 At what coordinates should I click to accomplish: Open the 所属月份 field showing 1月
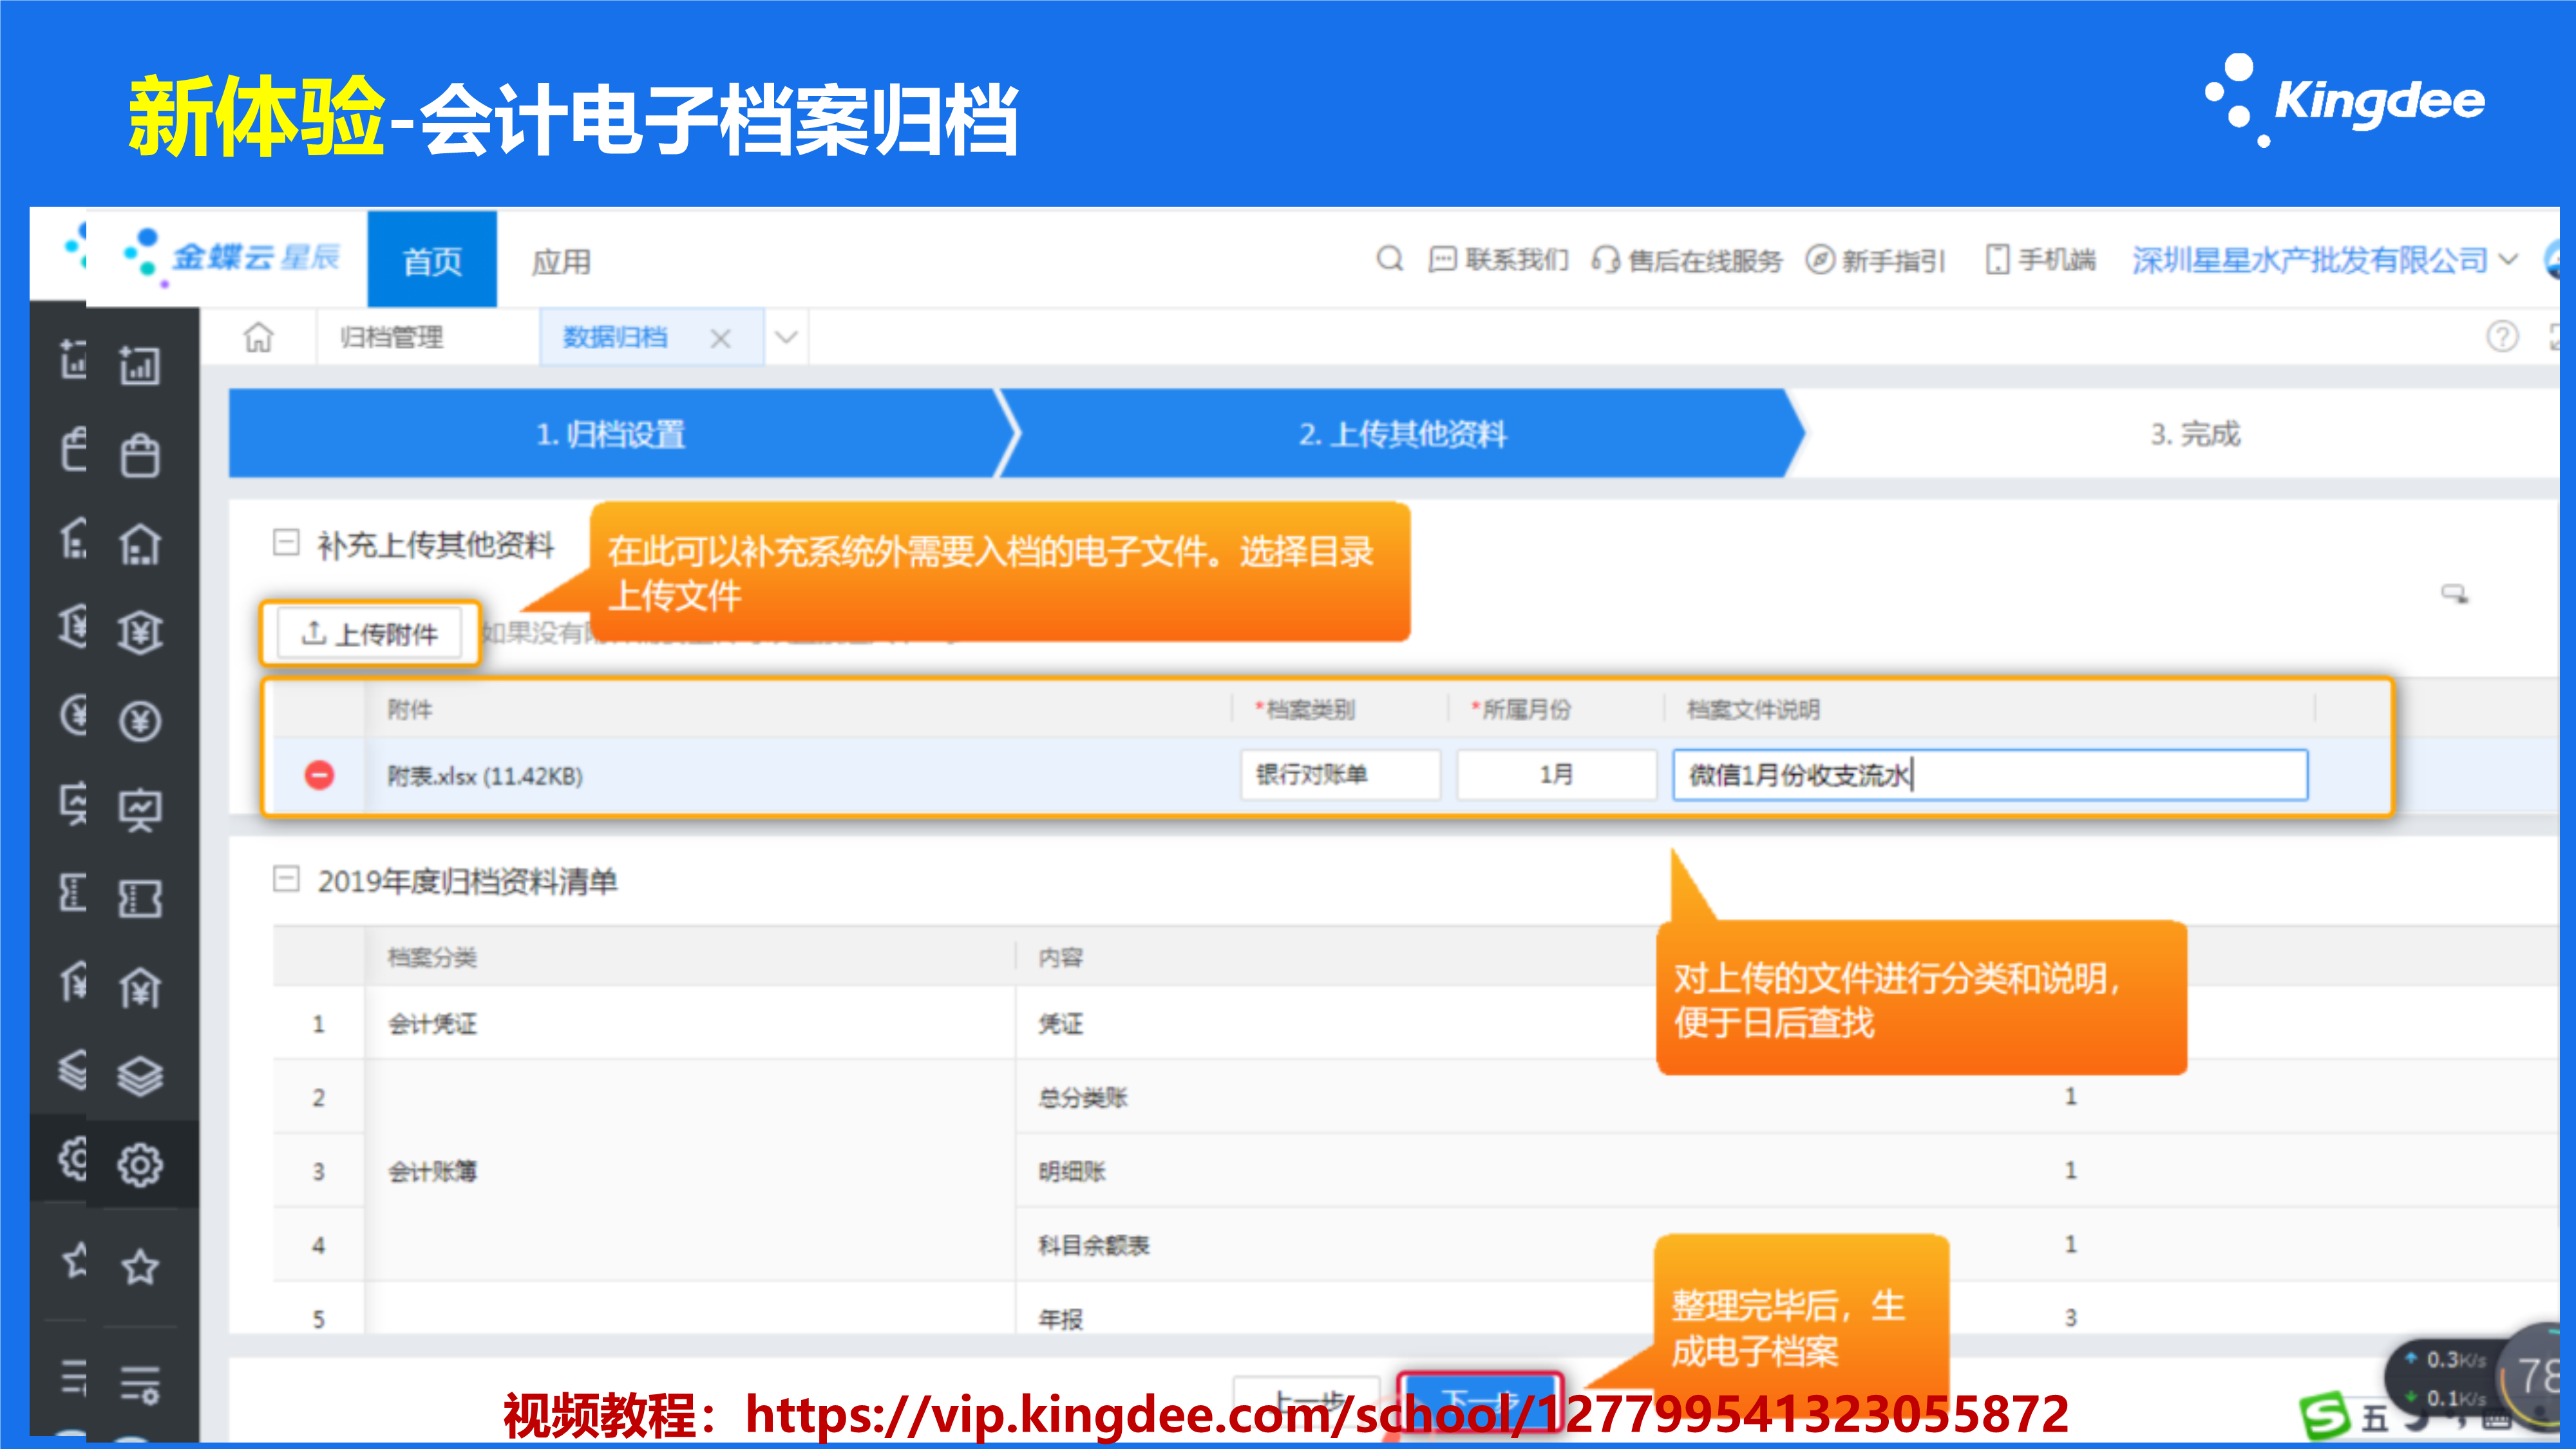coord(1556,775)
